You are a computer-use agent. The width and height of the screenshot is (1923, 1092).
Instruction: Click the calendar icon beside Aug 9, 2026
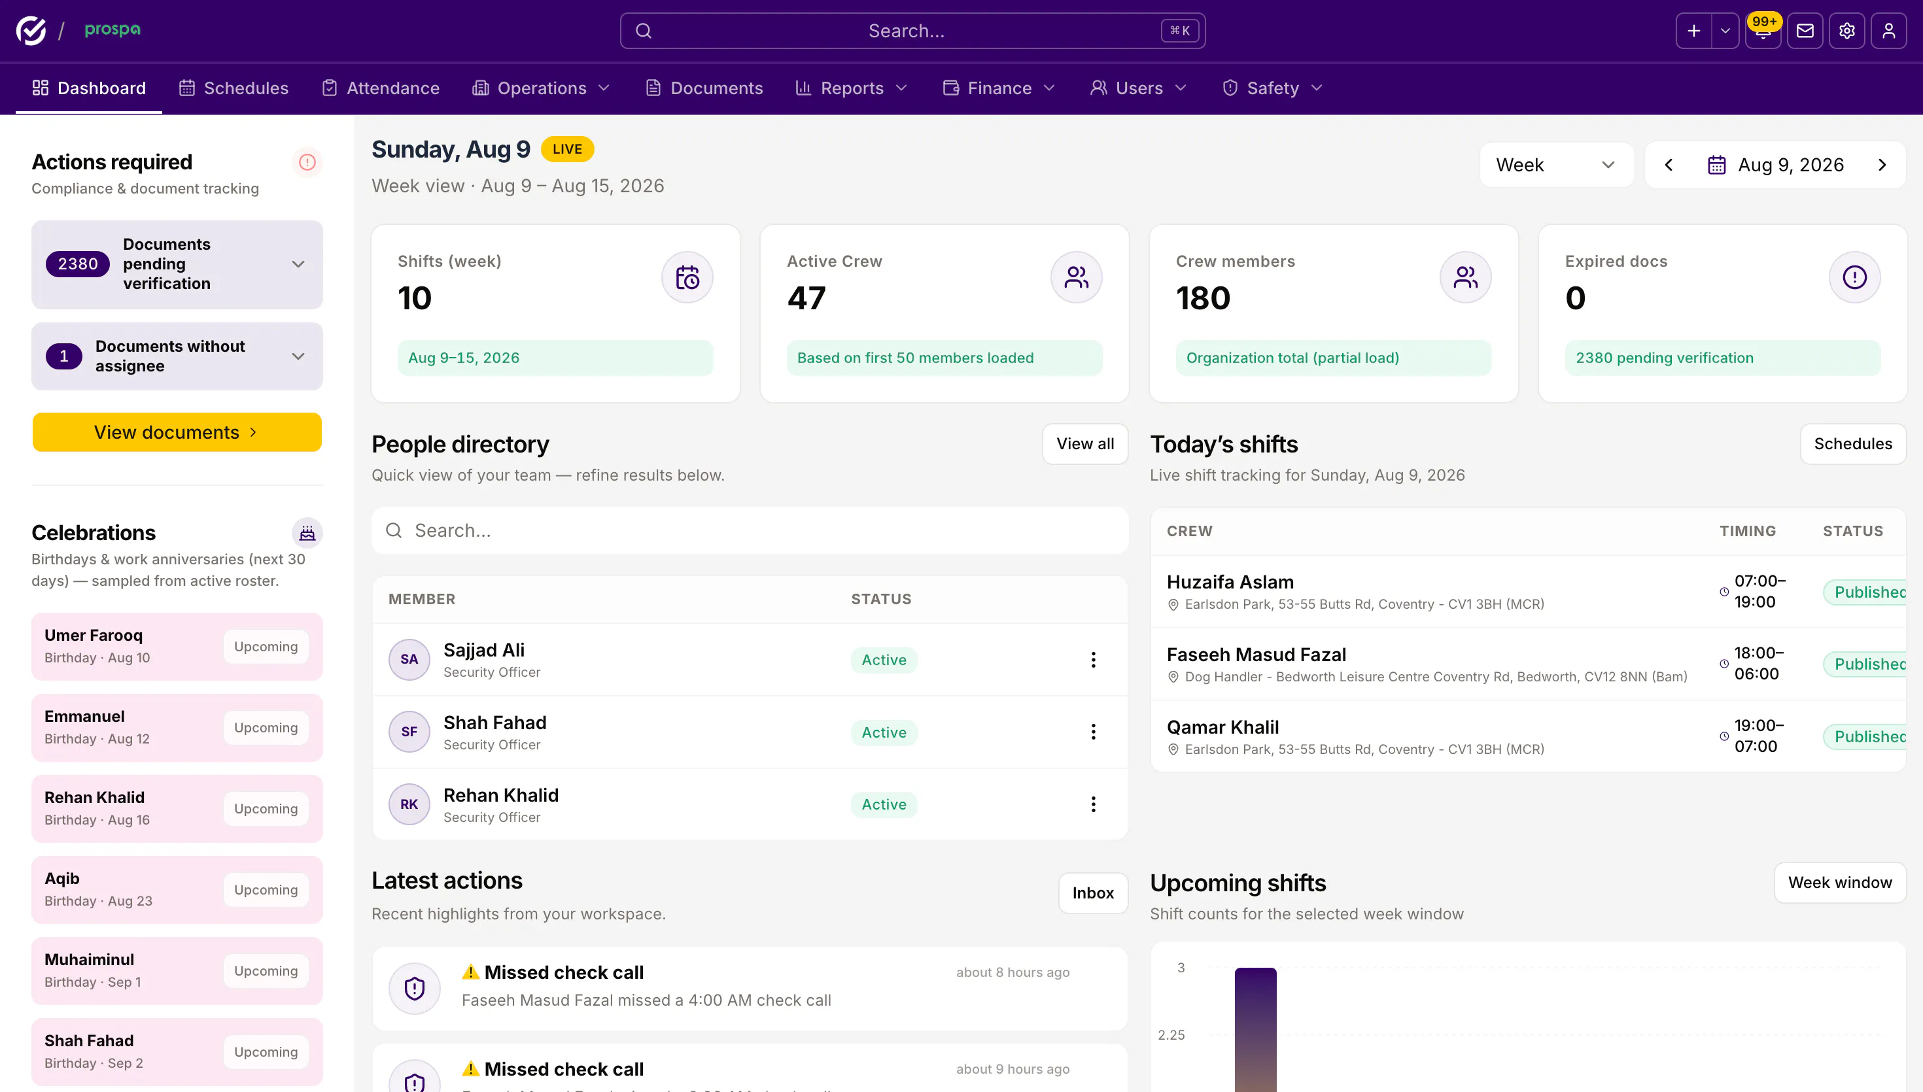coord(1716,165)
